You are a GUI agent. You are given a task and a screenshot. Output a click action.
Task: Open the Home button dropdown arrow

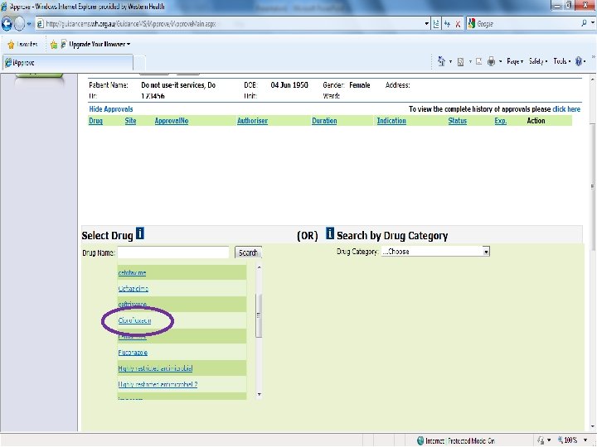[450, 61]
